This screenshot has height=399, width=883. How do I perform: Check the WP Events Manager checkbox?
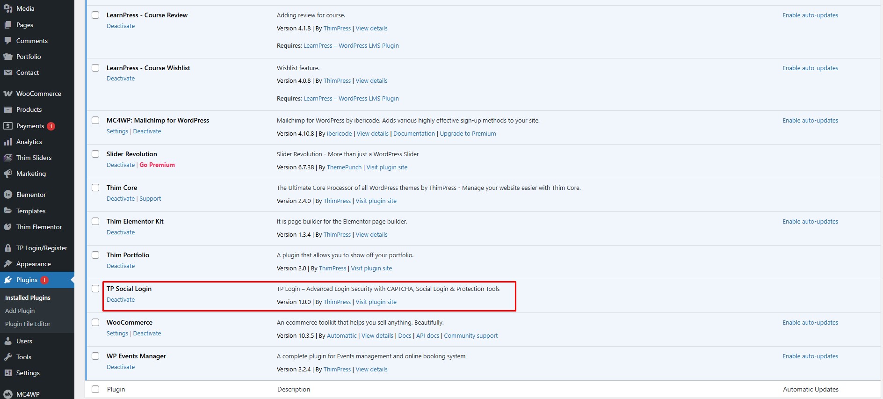[x=95, y=356]
